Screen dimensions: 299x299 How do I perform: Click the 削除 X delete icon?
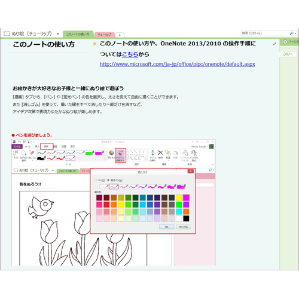point(160,153)
